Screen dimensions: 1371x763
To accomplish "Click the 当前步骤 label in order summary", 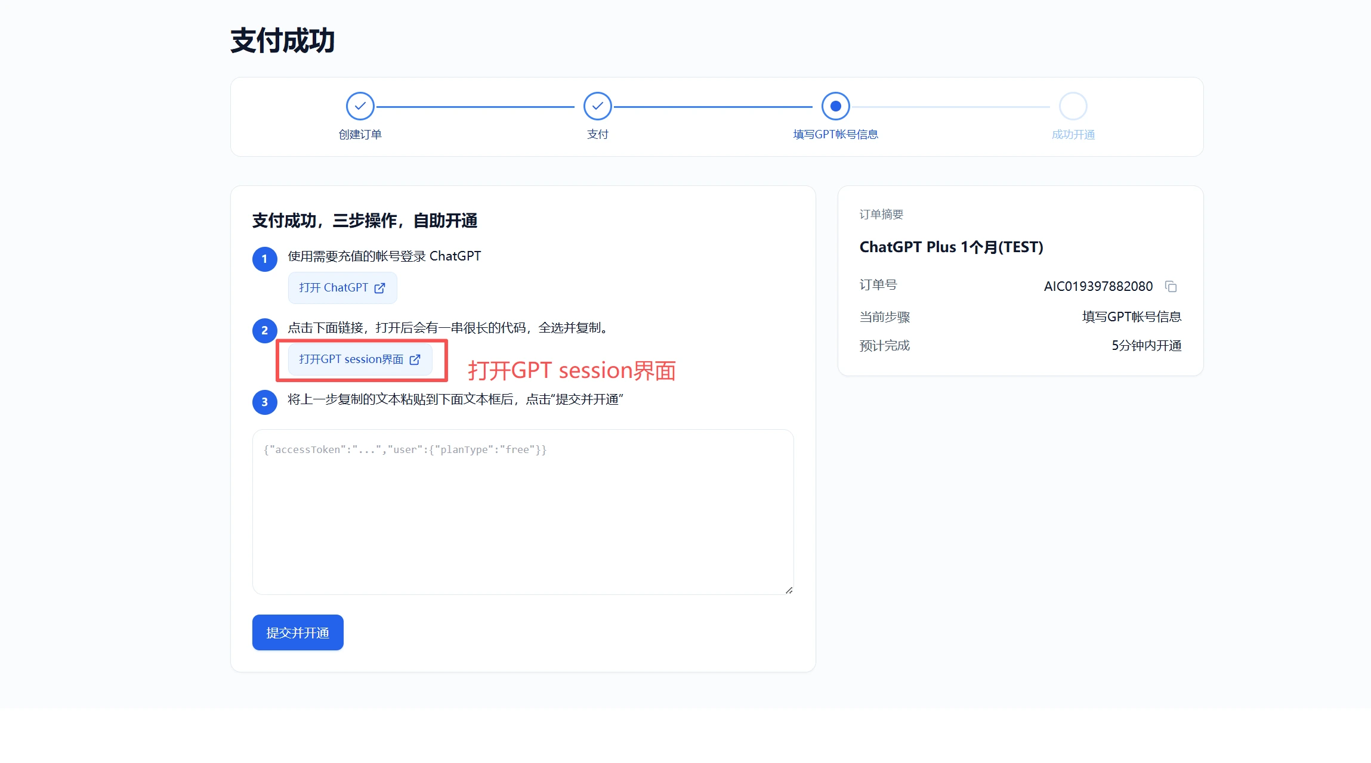I will click(884, 317).
